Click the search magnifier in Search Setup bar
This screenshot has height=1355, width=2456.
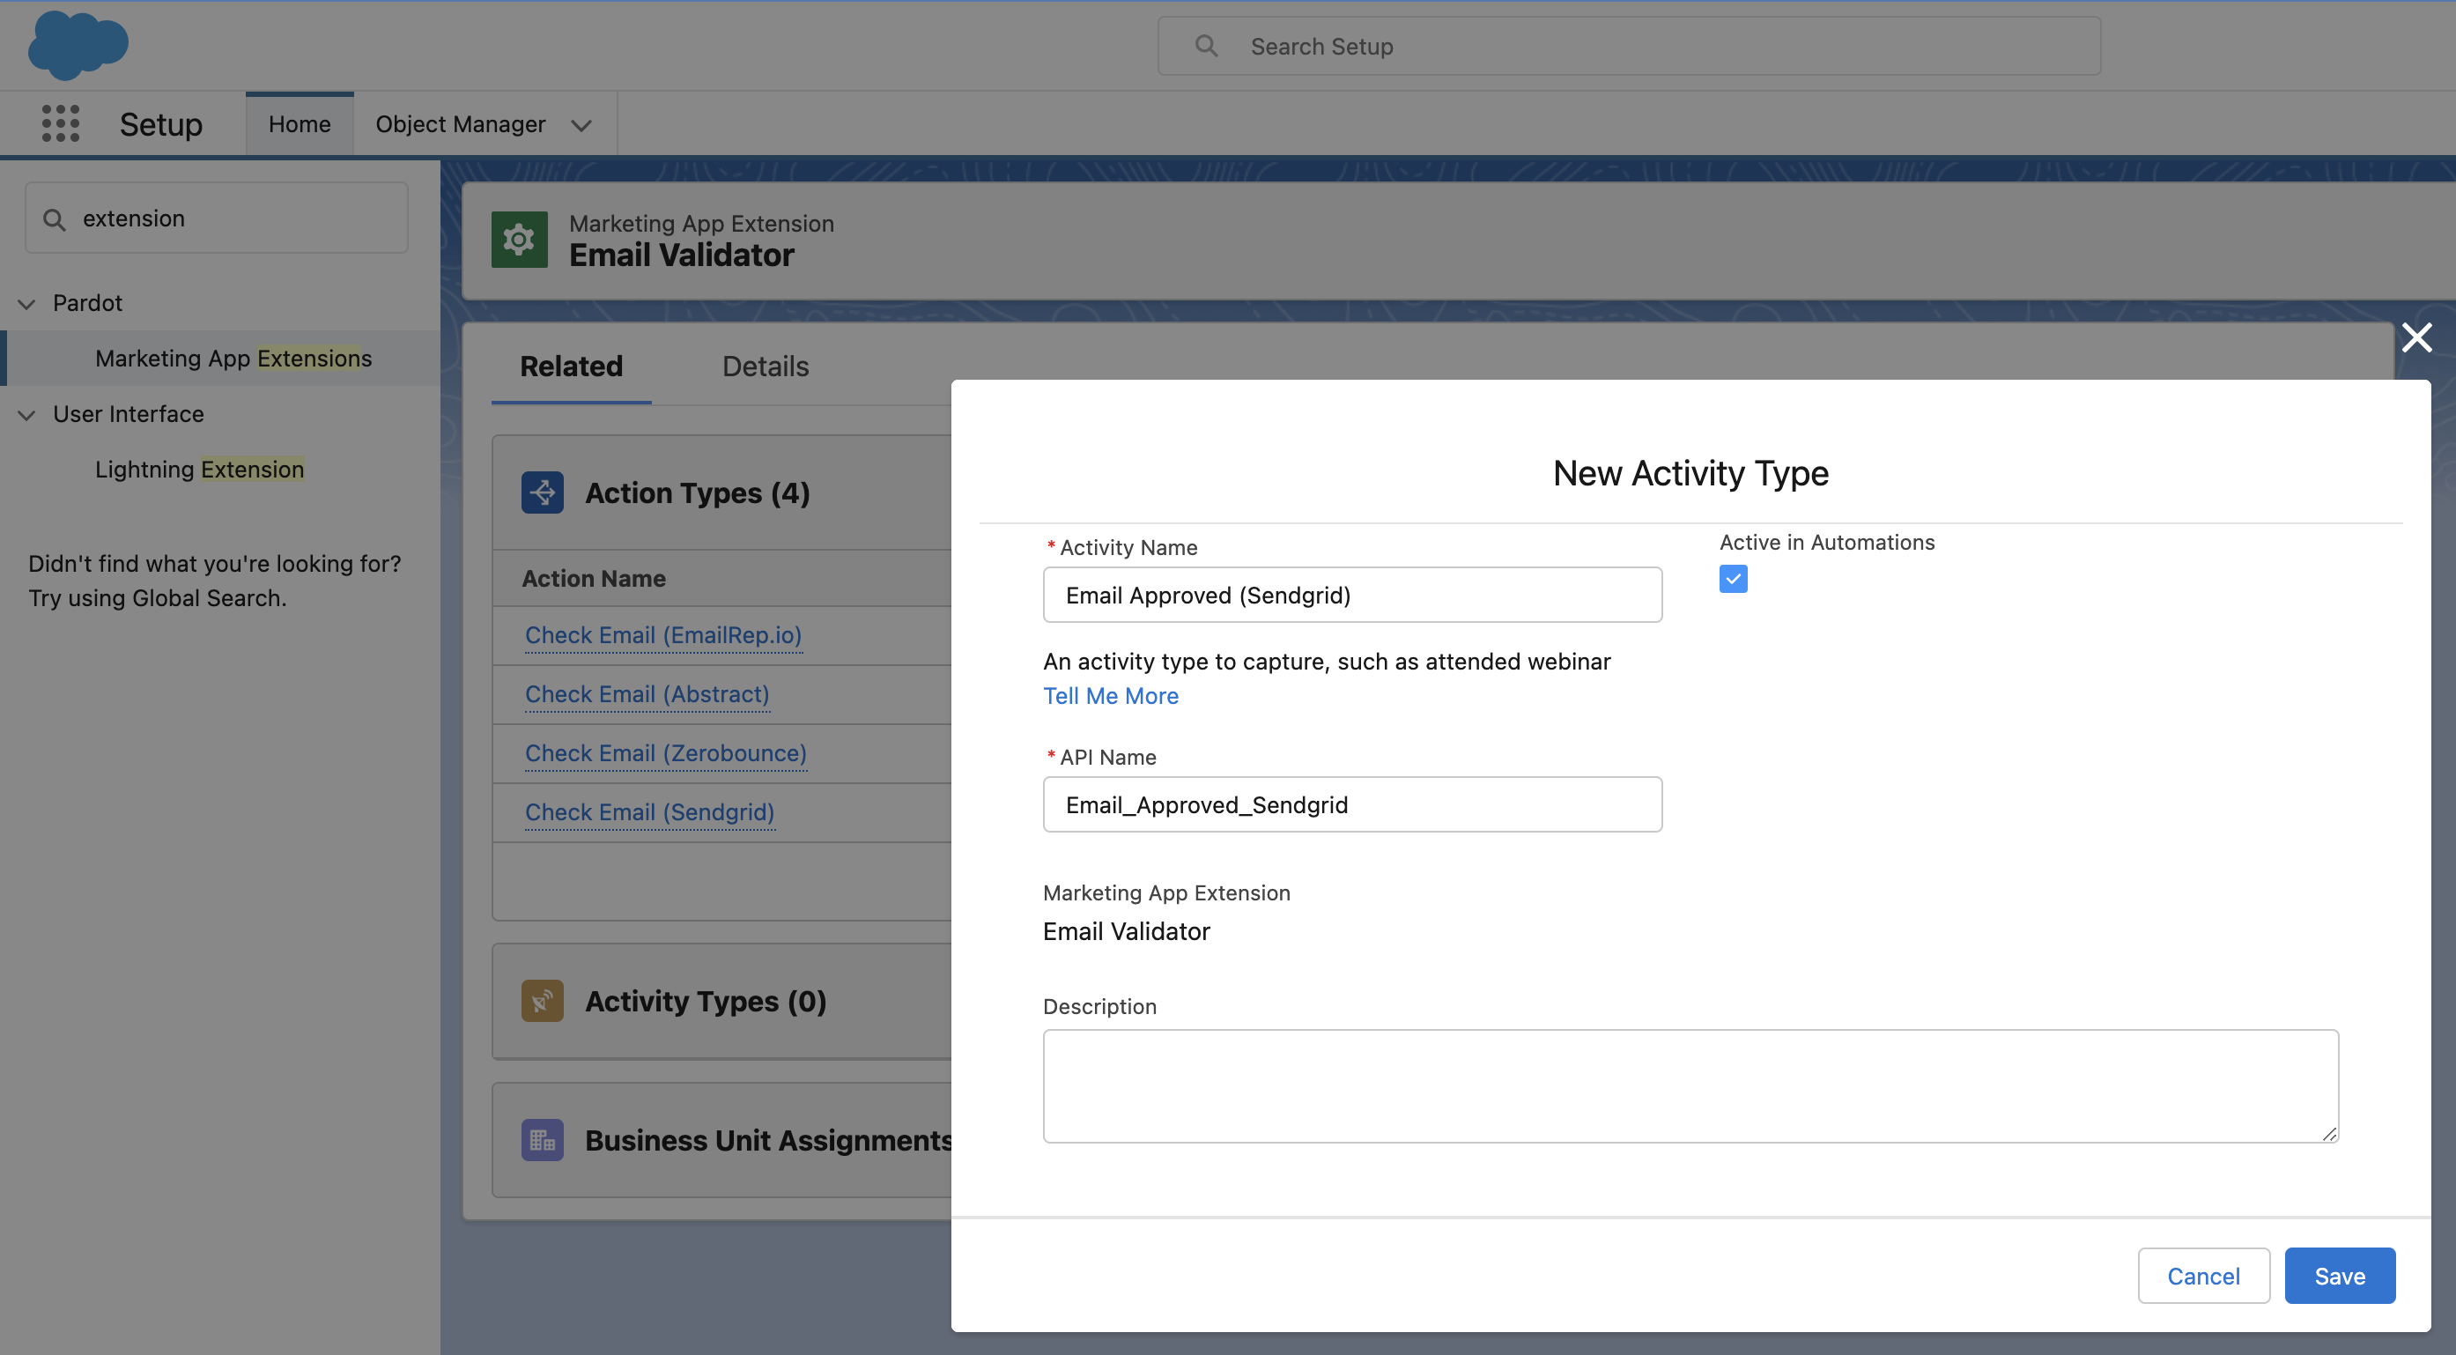click(1205, 45)
